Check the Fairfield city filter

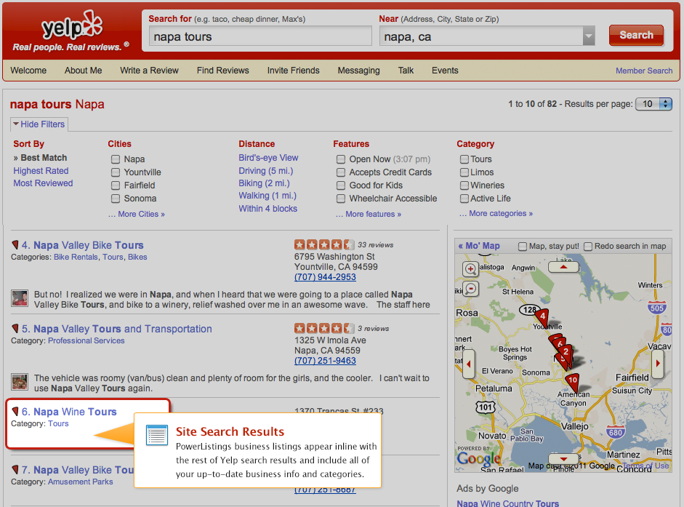pyautogui.click(x=116, y=185)
